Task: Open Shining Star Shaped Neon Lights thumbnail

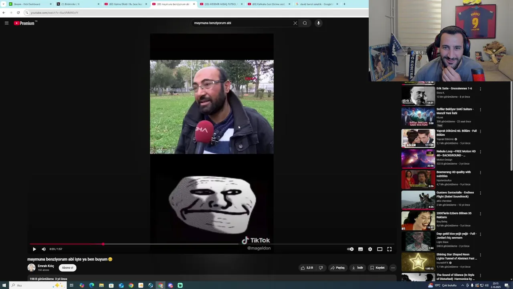Action: pyautogui.click(x=418, y=262)
